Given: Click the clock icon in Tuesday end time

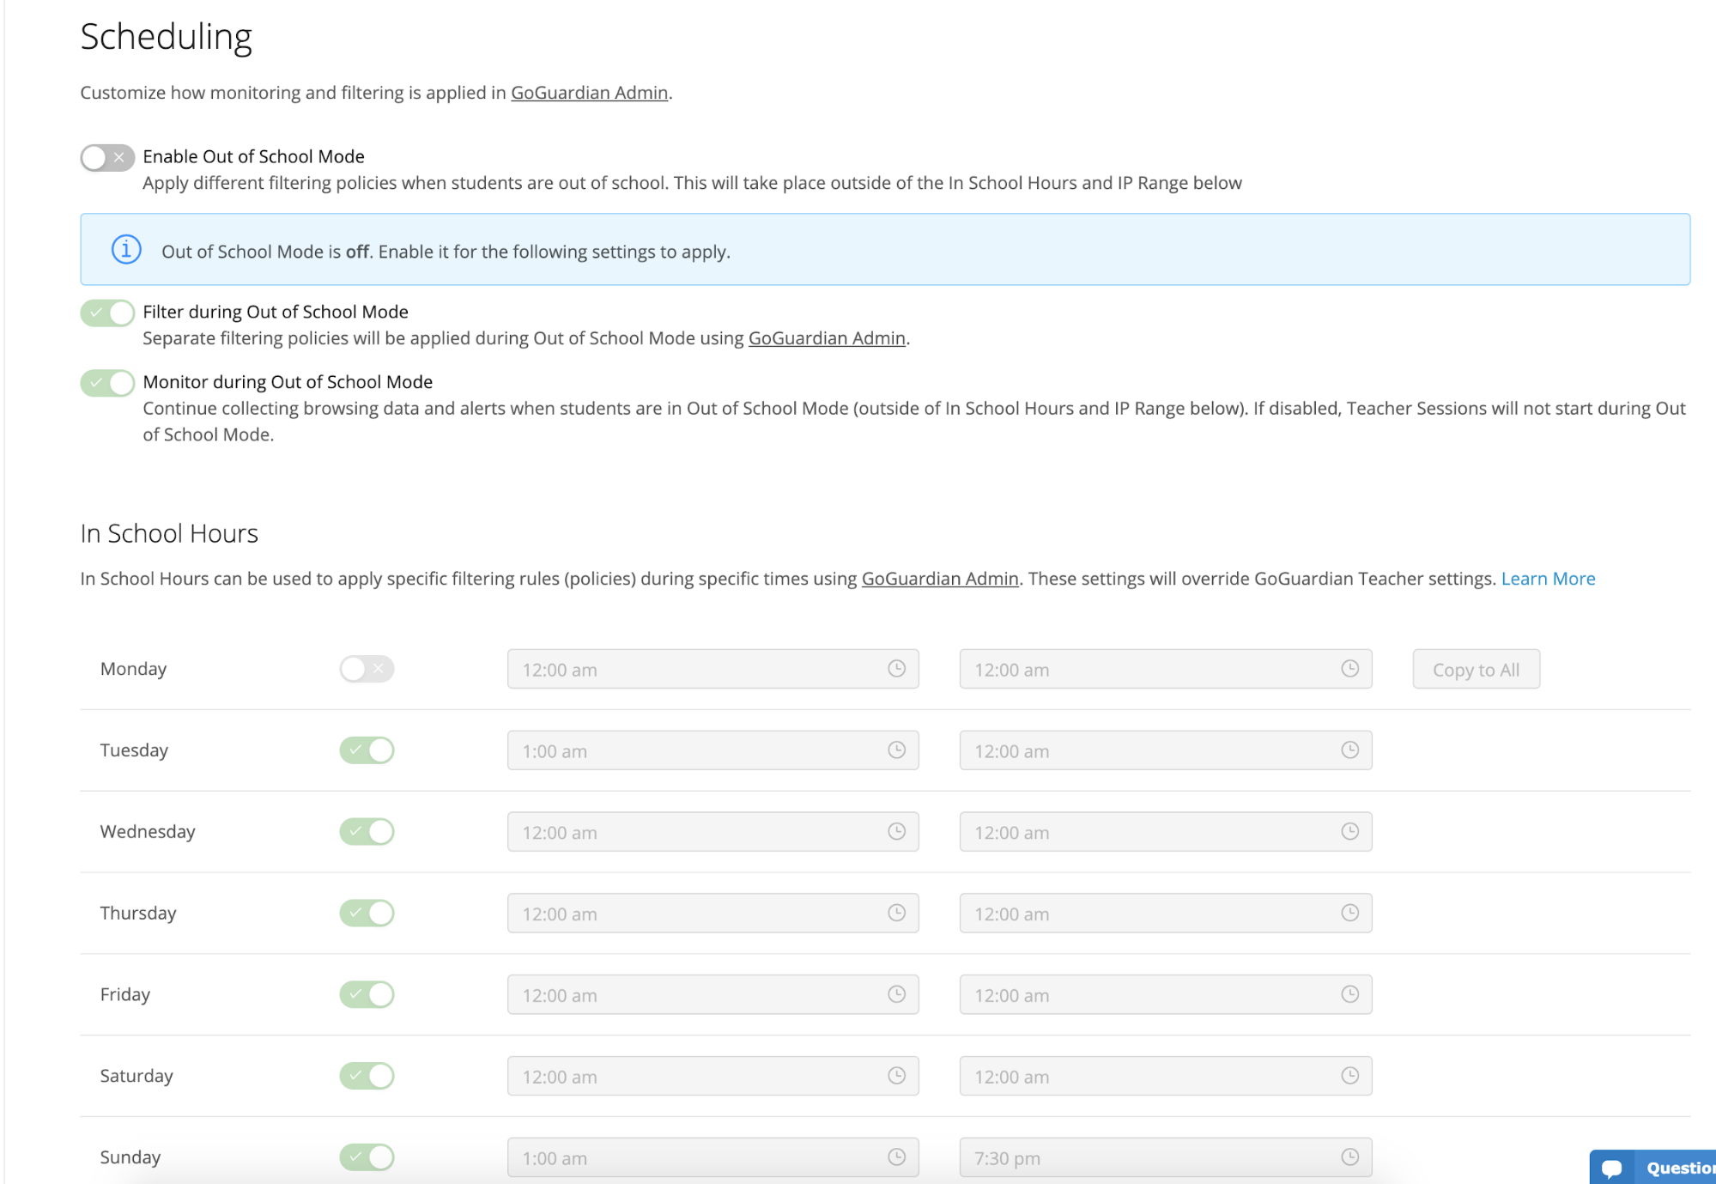Looking at the screenshot, I should pyautogui.click(x=1349, y=750).
